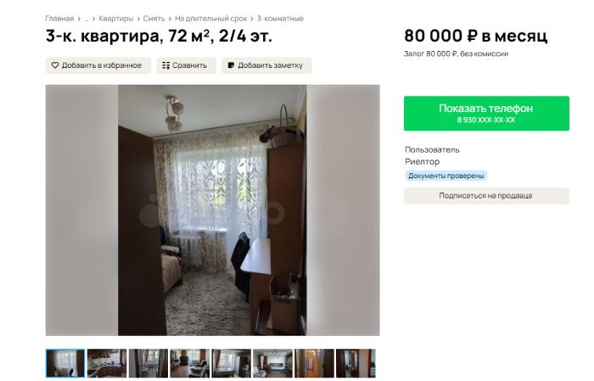The height and width of the screenshot is (381, 594).
Task: Show the seller phone number
Action: pos(486,113)
